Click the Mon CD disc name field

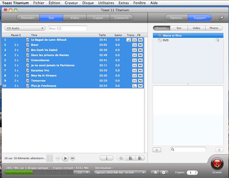click(67, 28)
